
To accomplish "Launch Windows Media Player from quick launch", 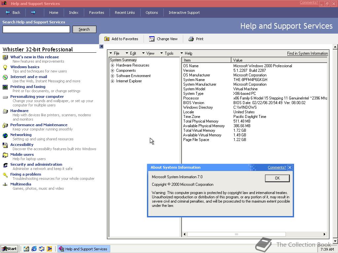I will (x=50, y=249).
